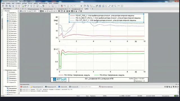Click the clock date/time icon in main toolbar
Viewport: 180px width, 101px height.
[x=16, y=6]
